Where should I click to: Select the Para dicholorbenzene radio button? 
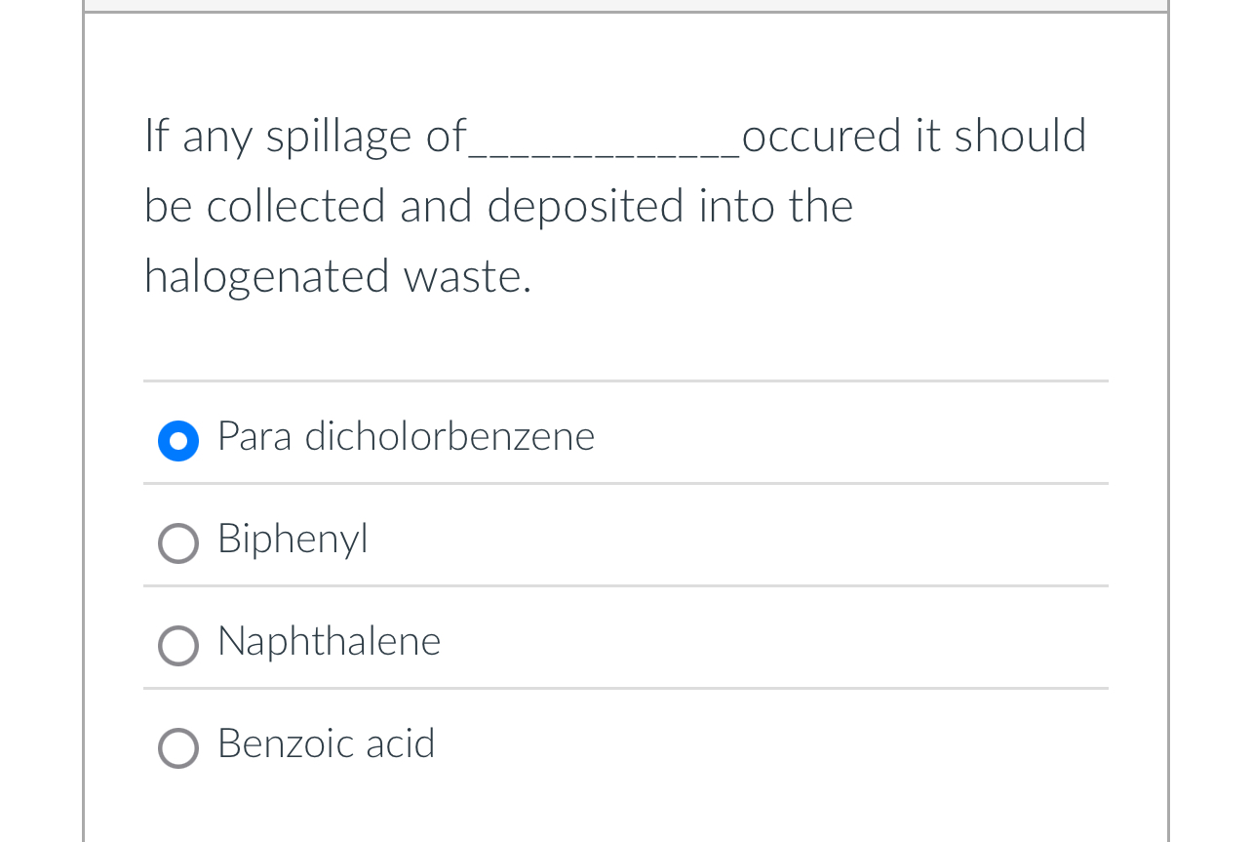178,440
